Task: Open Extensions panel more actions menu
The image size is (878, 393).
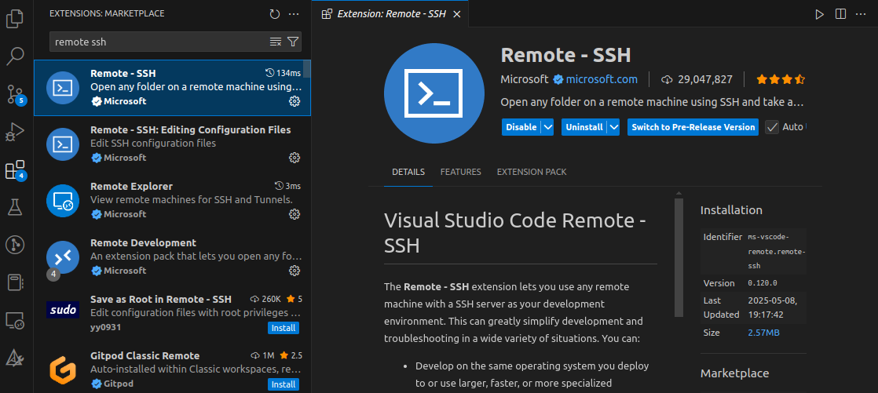Action: tap(294, 14)
